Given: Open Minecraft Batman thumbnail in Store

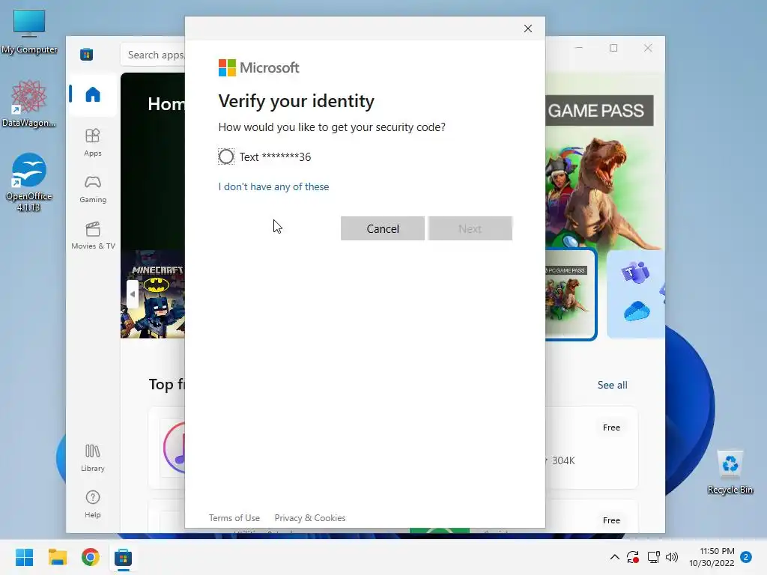Looking at the screenshot, I should click(153, 294).
